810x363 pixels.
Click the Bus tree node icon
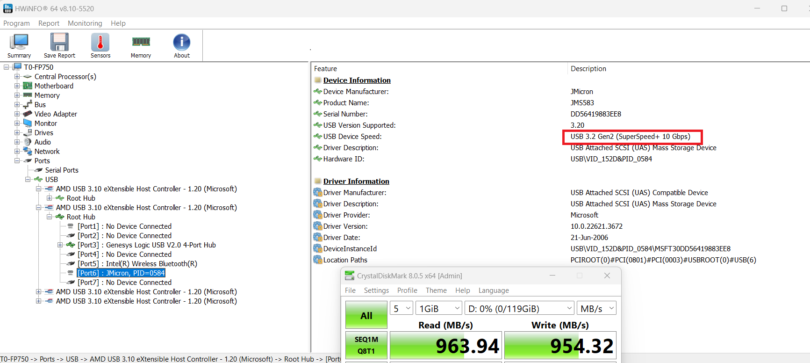pos(28,105)
